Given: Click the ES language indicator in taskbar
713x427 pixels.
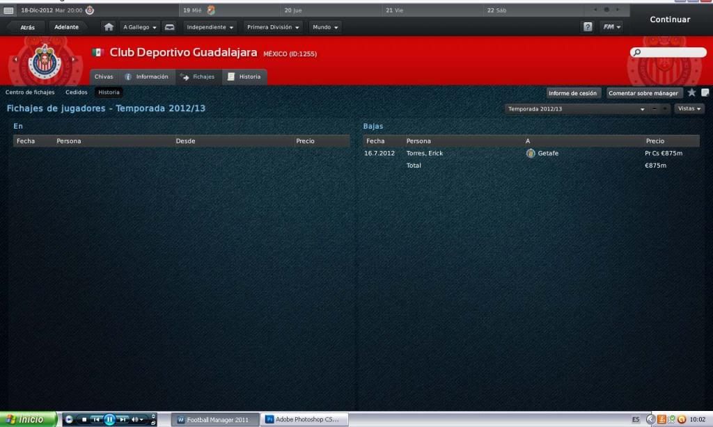Looking at the screenshot, I should (636, 420).
